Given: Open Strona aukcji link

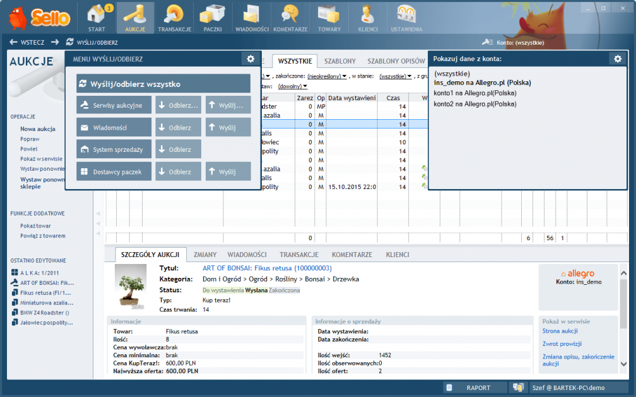Looking at the screenshot, I should [560, 331].
